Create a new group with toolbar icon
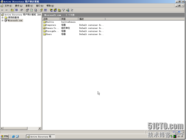Image resolution: width=186 pixels, height=140 pixels. click(55, 10)
